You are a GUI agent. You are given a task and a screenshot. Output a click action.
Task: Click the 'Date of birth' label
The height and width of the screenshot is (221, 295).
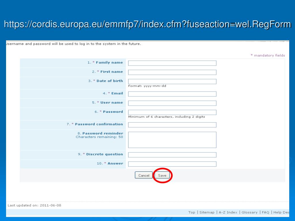[x=110, y=81]
